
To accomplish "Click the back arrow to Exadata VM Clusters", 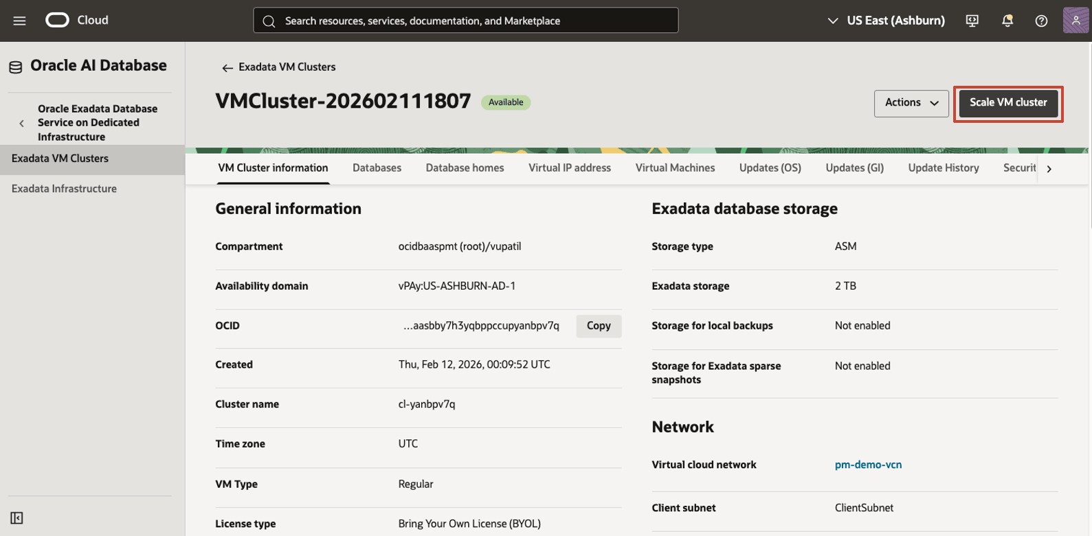I will pyautogui.click(x=227, y=68).
